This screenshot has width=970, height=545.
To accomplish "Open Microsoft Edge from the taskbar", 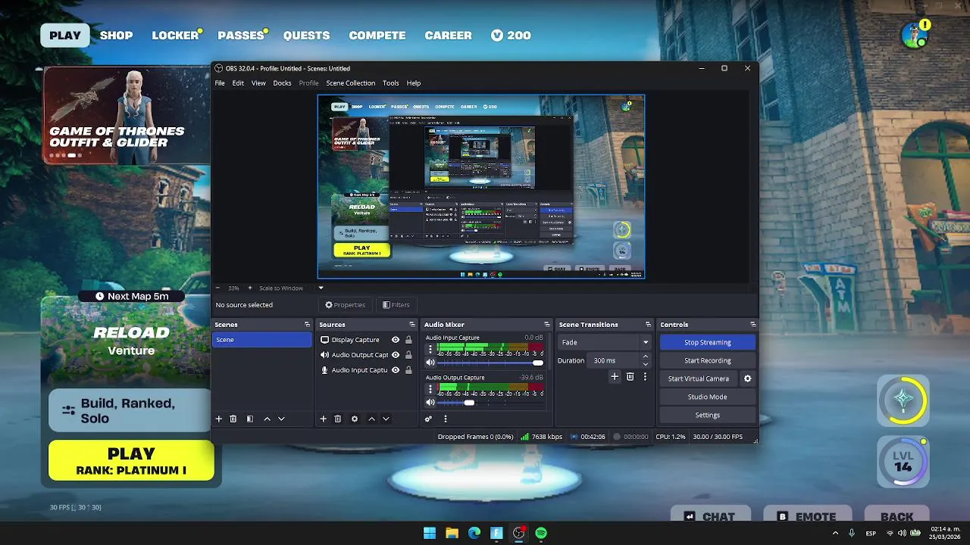I will coord(474,533).
